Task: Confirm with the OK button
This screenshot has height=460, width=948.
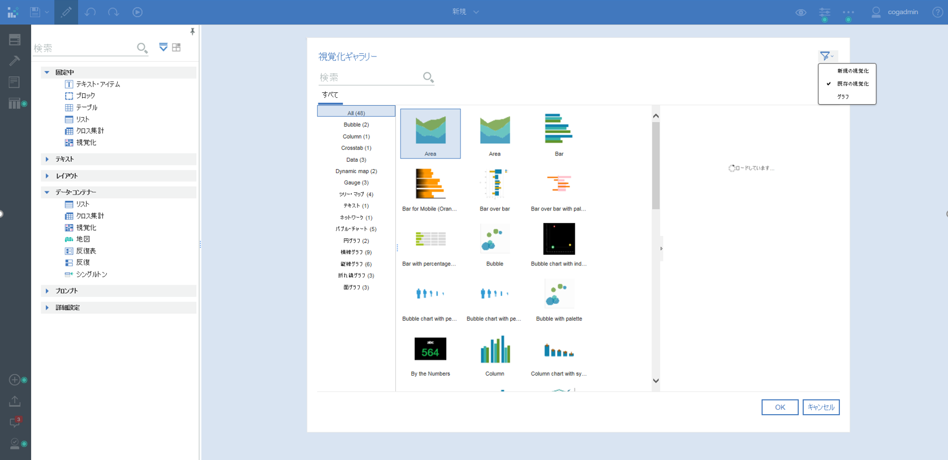Action: tap(780, 407)
